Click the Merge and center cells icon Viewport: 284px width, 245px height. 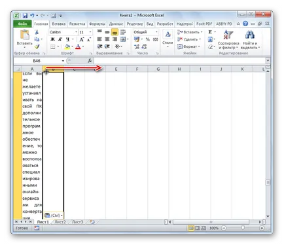[123, 39]
